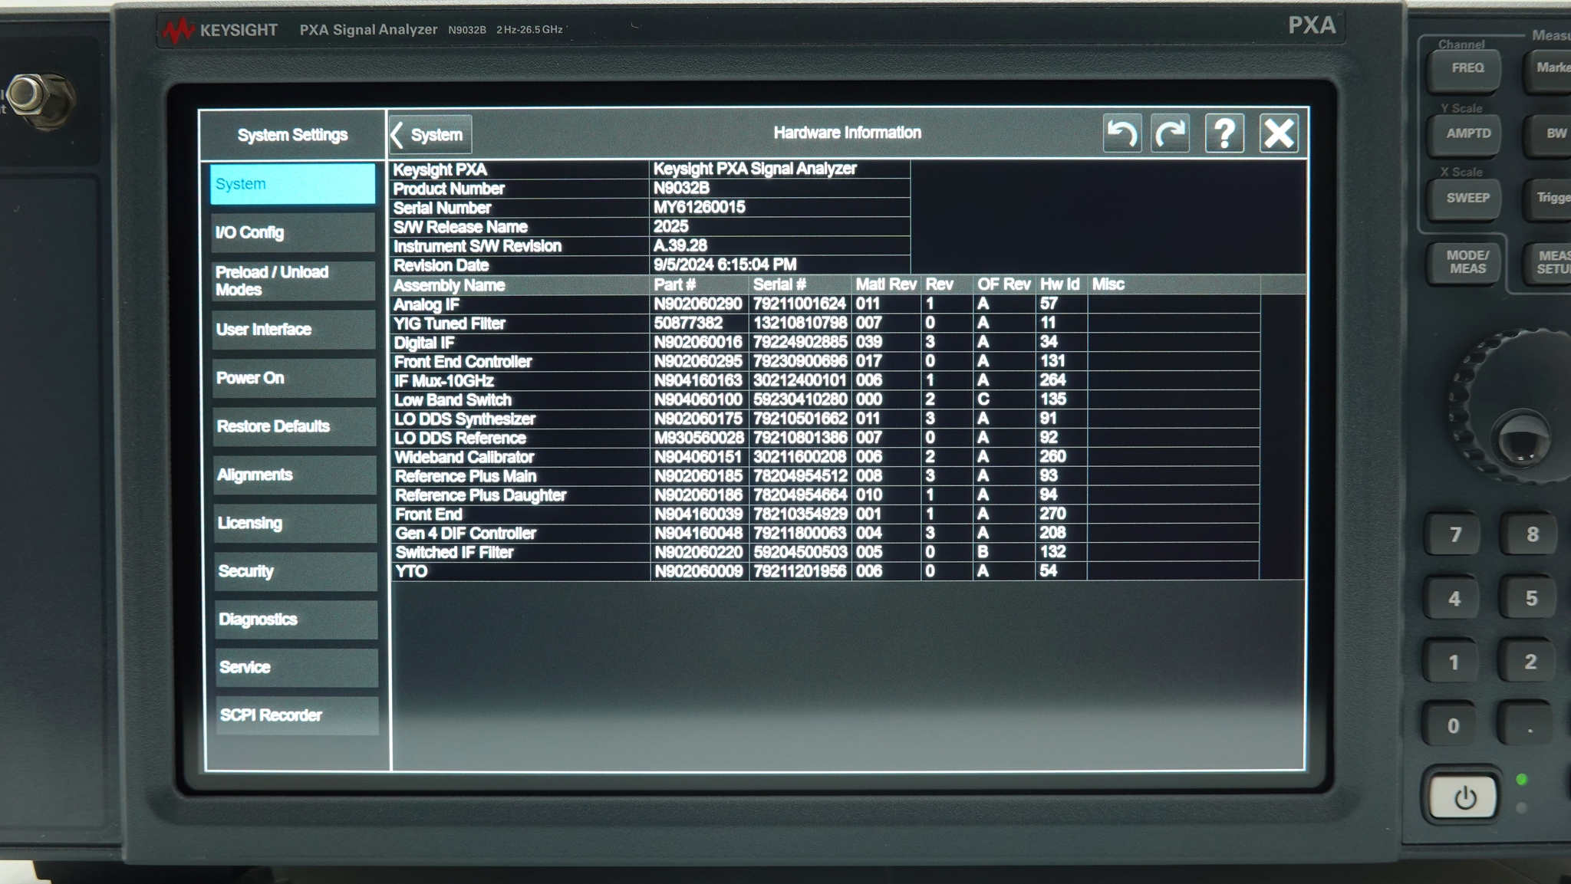1571x884 pixels.
Task: Select the LO DDS Synthesizer row
Action: click(825, 419)
